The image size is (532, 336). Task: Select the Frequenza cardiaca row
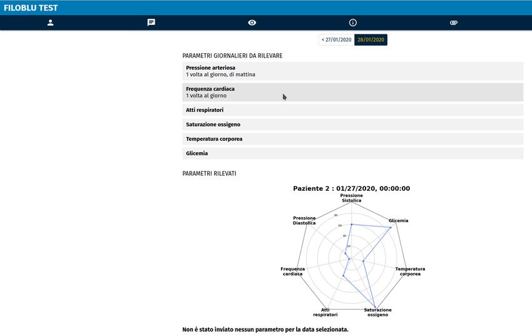[352, 92]
